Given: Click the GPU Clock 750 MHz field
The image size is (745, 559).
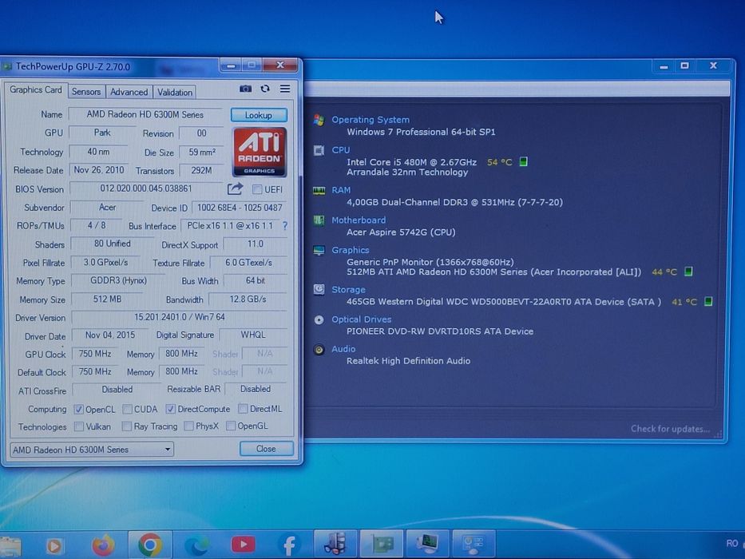Looking at the screenshot, I should (94, 354).
